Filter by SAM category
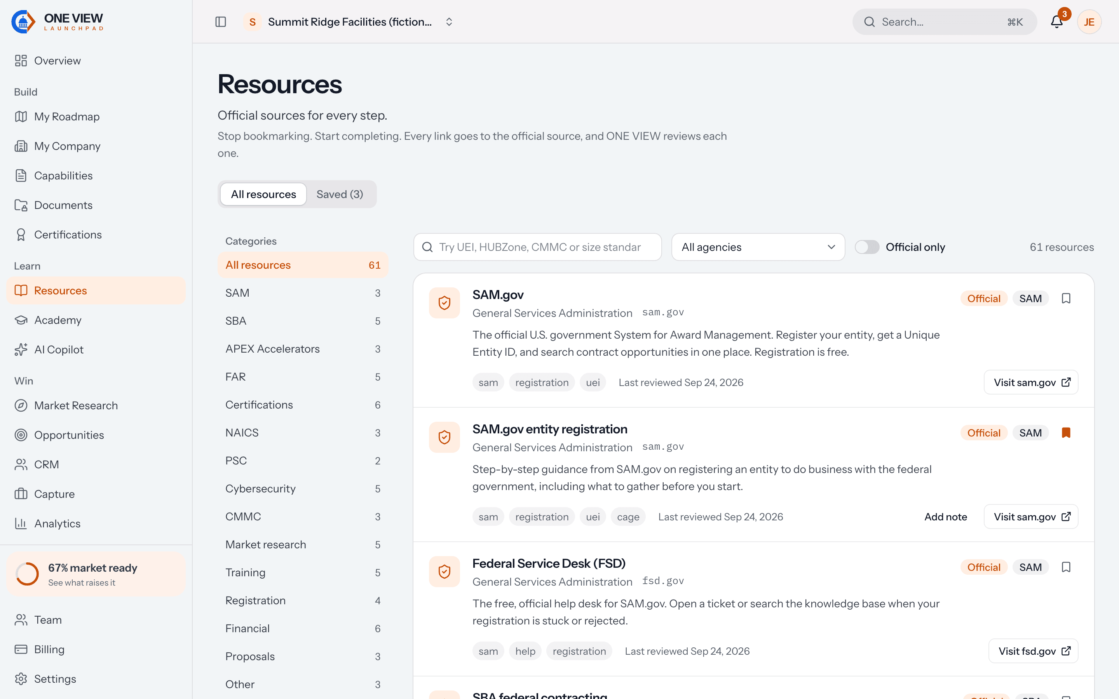 pos(303,293)
